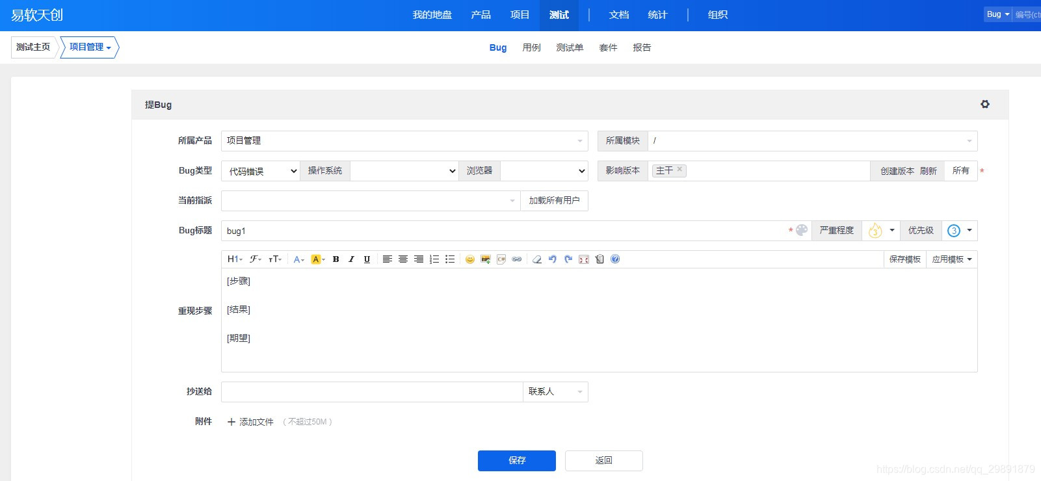Open the form settings gear icon

tap(984, 104)
